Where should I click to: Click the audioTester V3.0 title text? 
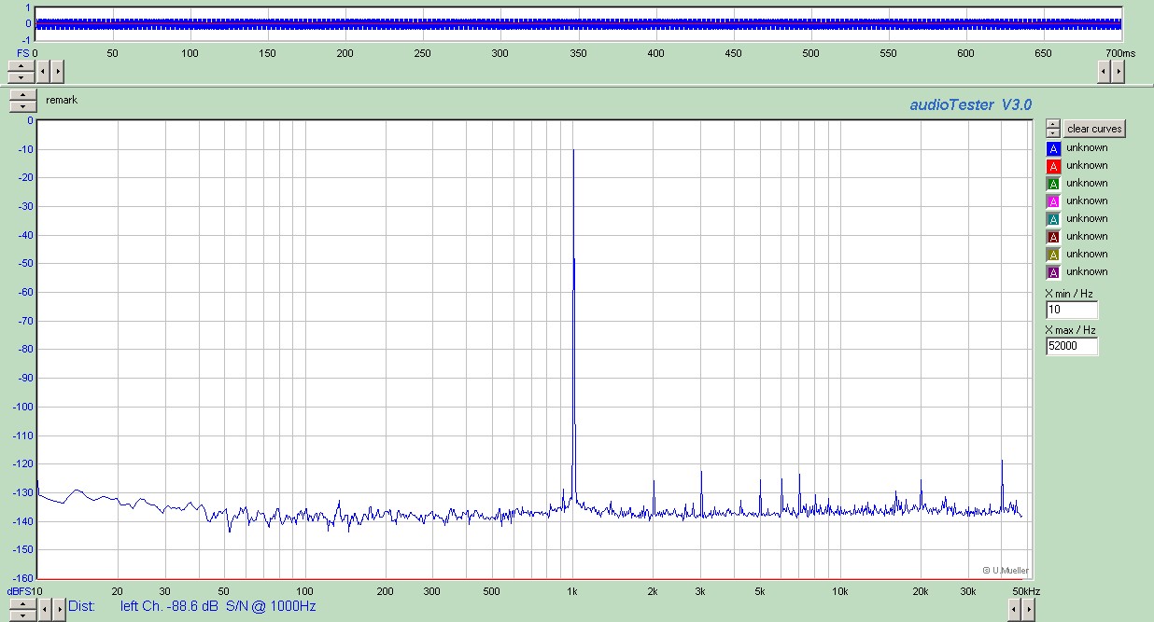pyautogui.click(x=971, y=105)
